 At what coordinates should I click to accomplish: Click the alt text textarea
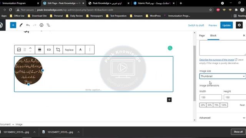point(223,48)
